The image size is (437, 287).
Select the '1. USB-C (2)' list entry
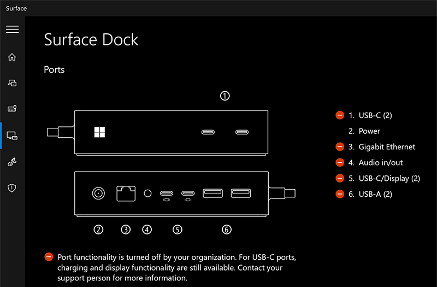pos(370,115)
